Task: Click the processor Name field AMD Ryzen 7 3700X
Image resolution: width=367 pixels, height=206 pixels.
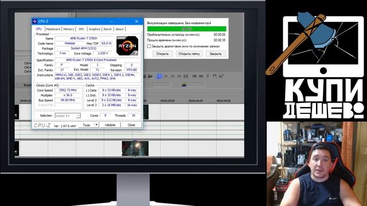Action: (x=84, y=38)
